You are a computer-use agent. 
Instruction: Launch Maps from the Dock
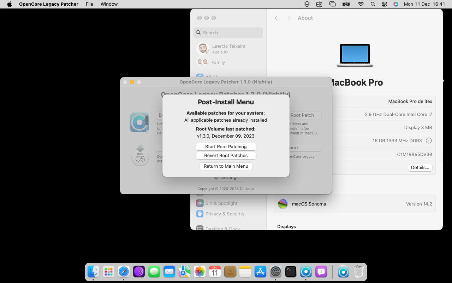point(184,272)
